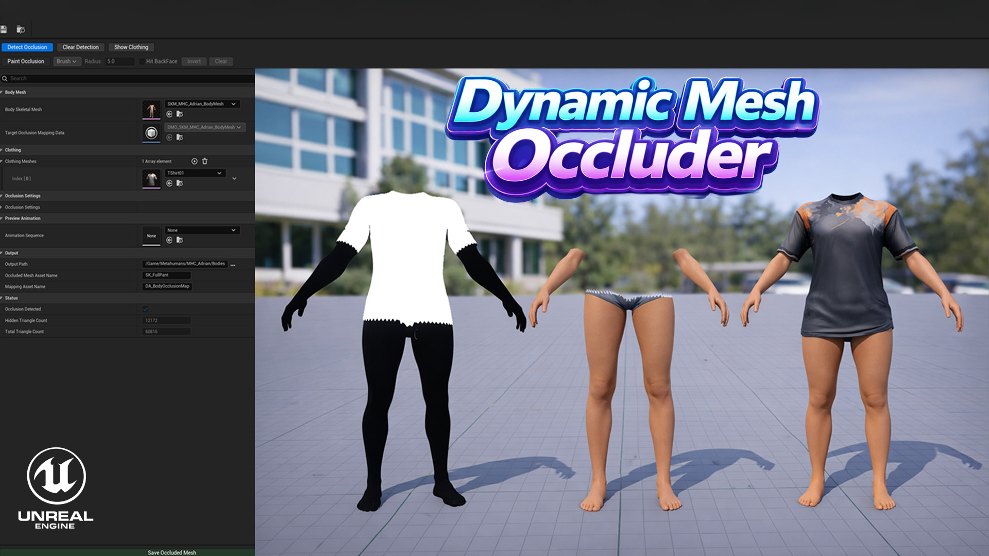Uncheck the Occlusion Detected status checkbox
This screenshot has height=556, width=989.
tap(145, 309)
